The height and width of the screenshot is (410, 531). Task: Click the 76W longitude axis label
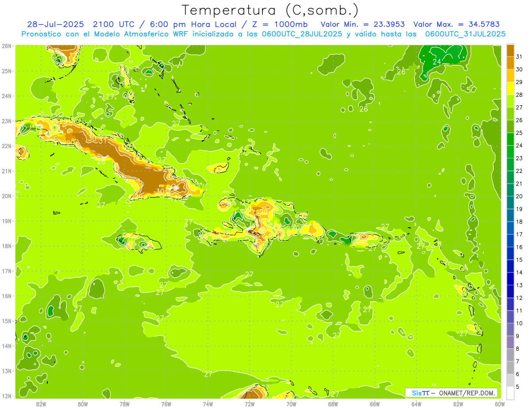166,404
